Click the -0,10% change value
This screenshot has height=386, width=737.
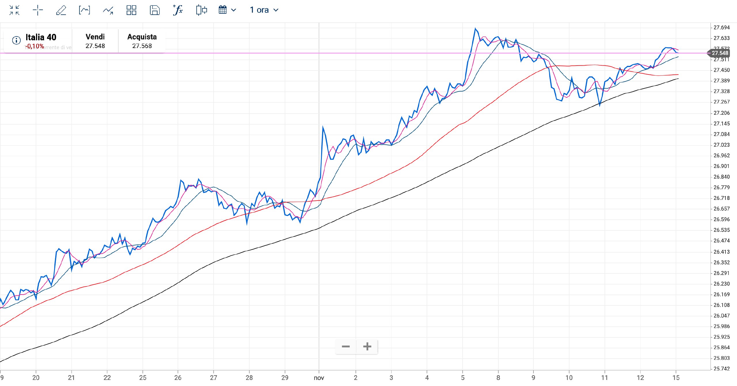click(35, 46)
